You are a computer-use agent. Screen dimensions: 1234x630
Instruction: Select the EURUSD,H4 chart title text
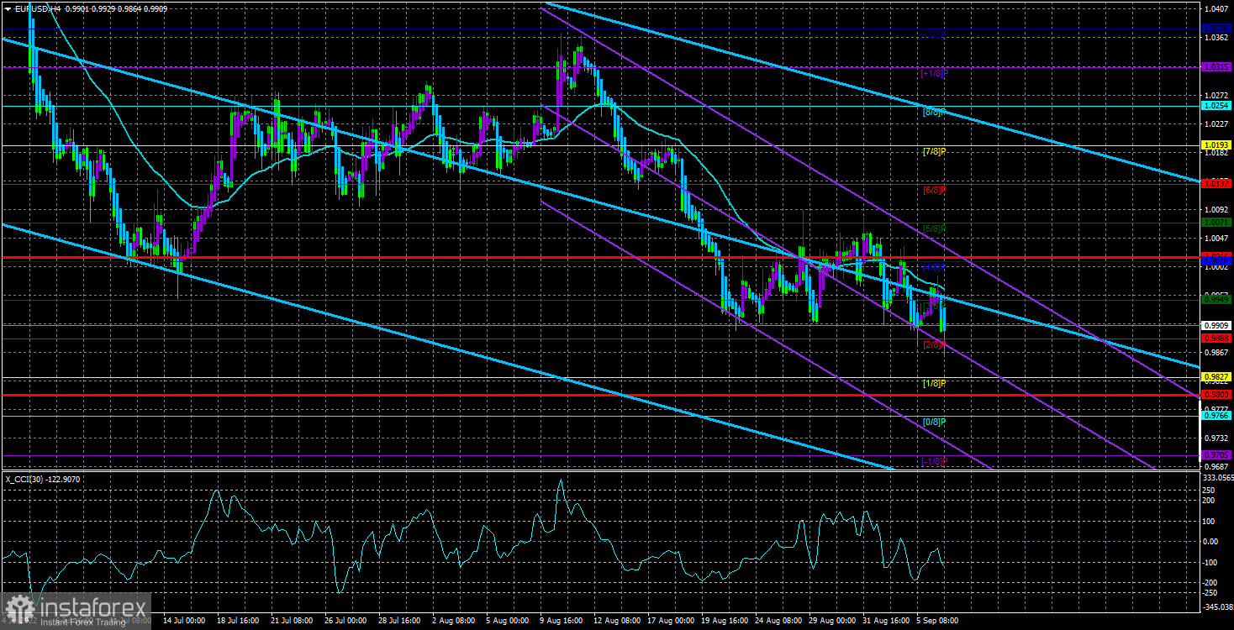(36, 8)
